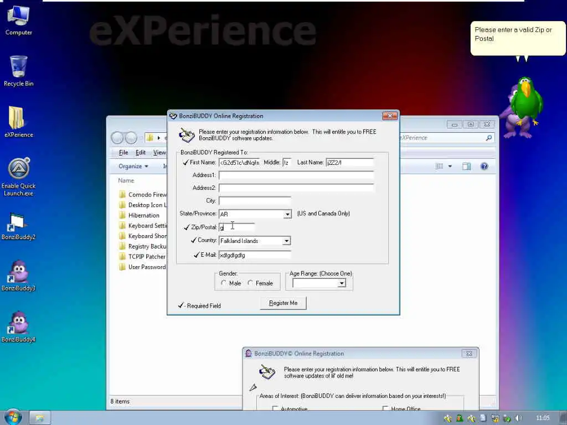Select the Male gender radio button

[224, 283]
